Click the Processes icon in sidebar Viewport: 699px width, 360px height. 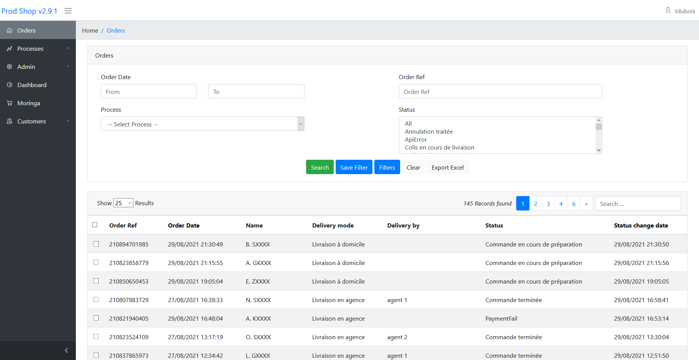pyautogui.click(x=9, y=49)
